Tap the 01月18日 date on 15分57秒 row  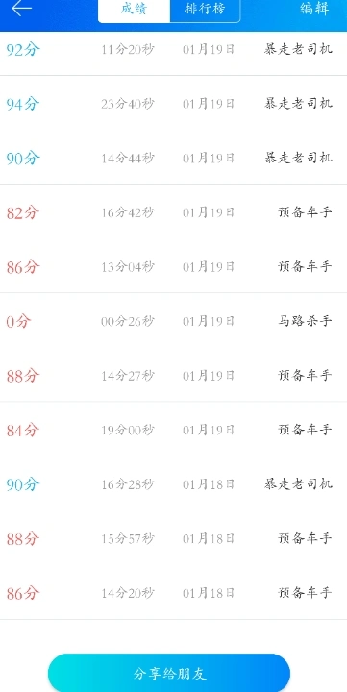[209, 539]
